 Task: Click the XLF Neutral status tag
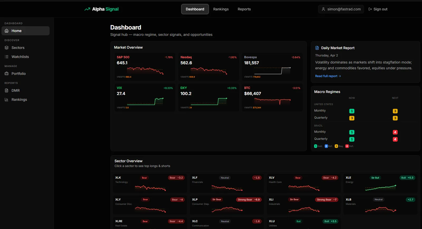tap(225, 178)
